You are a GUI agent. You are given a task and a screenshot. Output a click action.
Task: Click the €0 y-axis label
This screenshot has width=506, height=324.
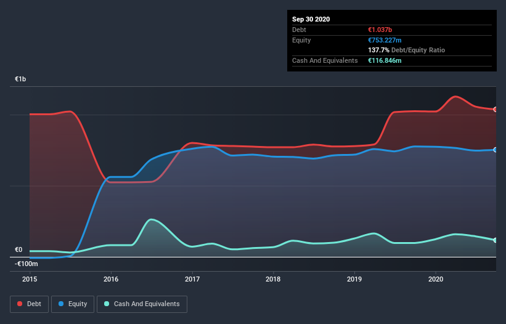(x=18, y=250)
